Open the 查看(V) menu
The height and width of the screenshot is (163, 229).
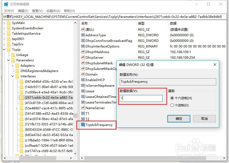coord(37,11)
